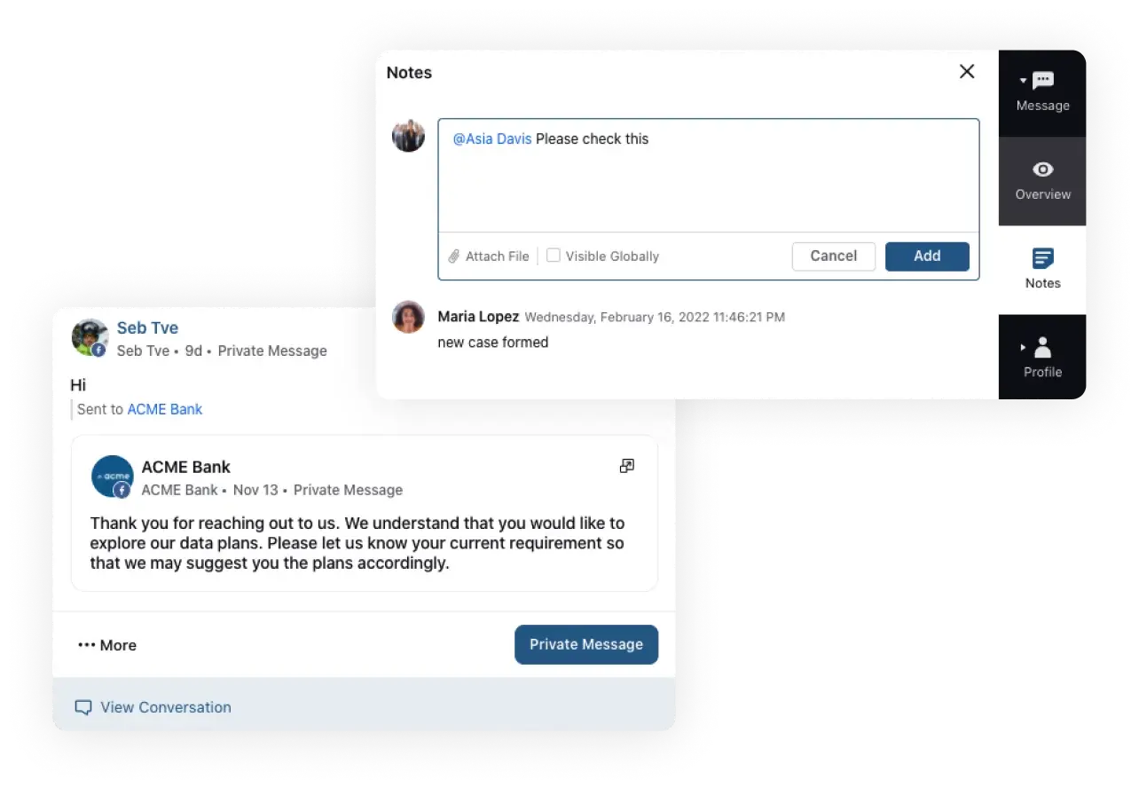Open the Profile icon in the right sidebar

[x=1042, y=348]
